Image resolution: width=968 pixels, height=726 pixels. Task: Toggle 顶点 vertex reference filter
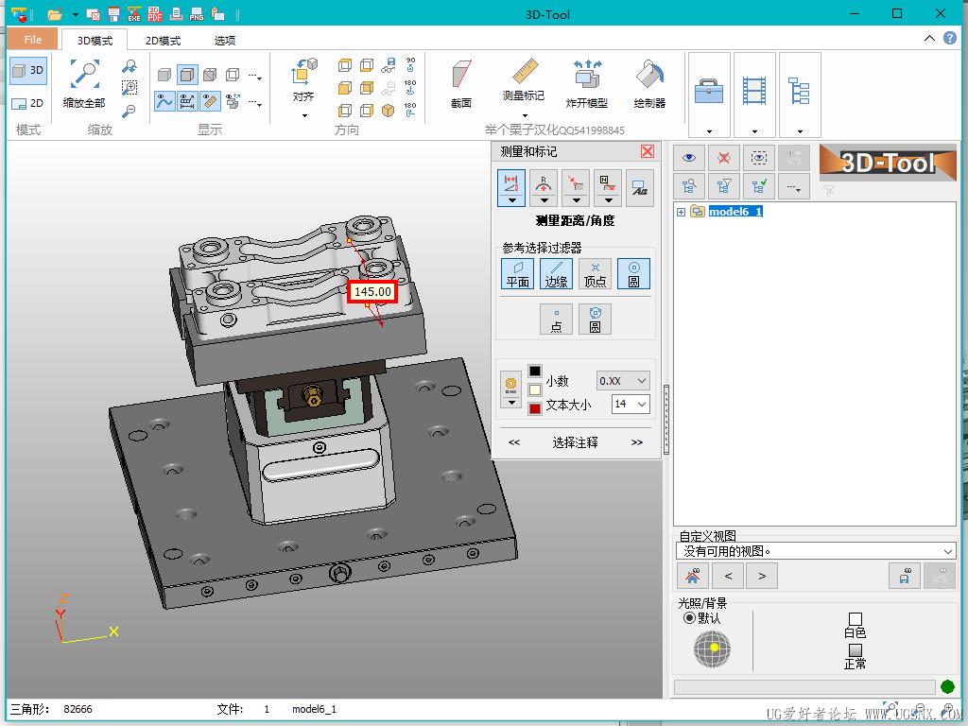(x=596, y=273)
